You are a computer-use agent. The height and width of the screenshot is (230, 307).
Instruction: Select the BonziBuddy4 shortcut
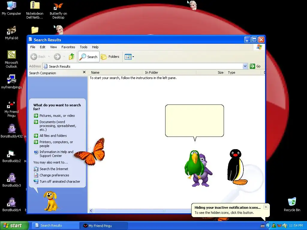12,204
